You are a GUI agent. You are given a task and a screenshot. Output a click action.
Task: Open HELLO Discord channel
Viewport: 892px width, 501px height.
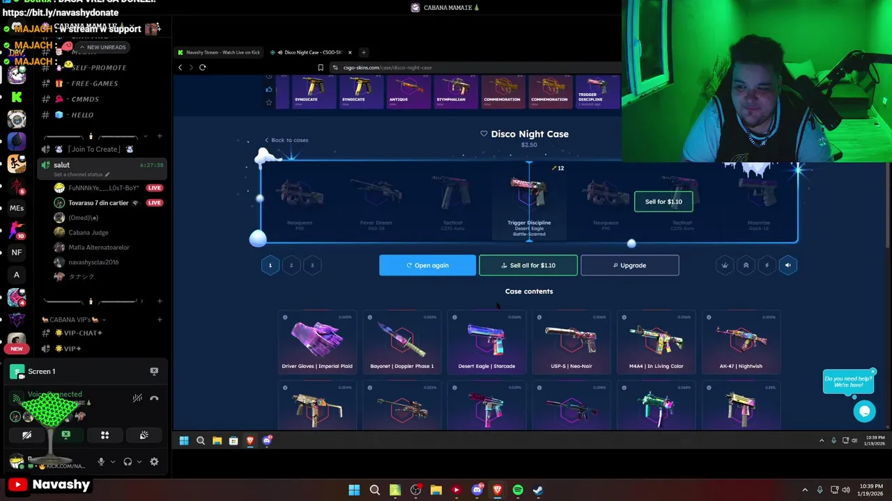tap(82, 115)
